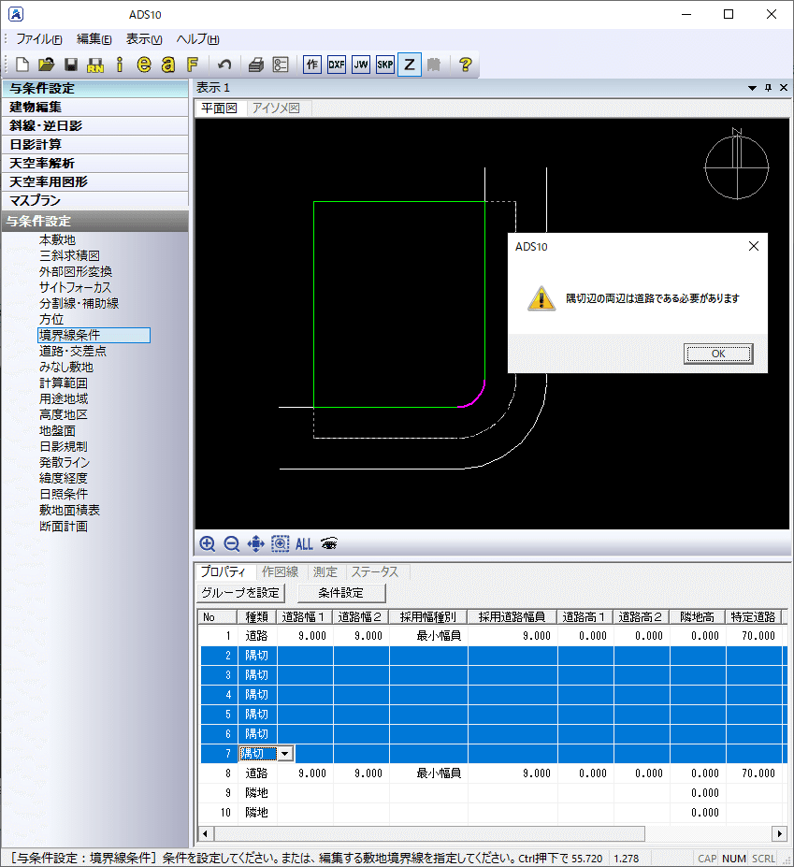This screenshot has height=867, width=794.
Task: Select 日影規制 in the side list
Action: 64,447
